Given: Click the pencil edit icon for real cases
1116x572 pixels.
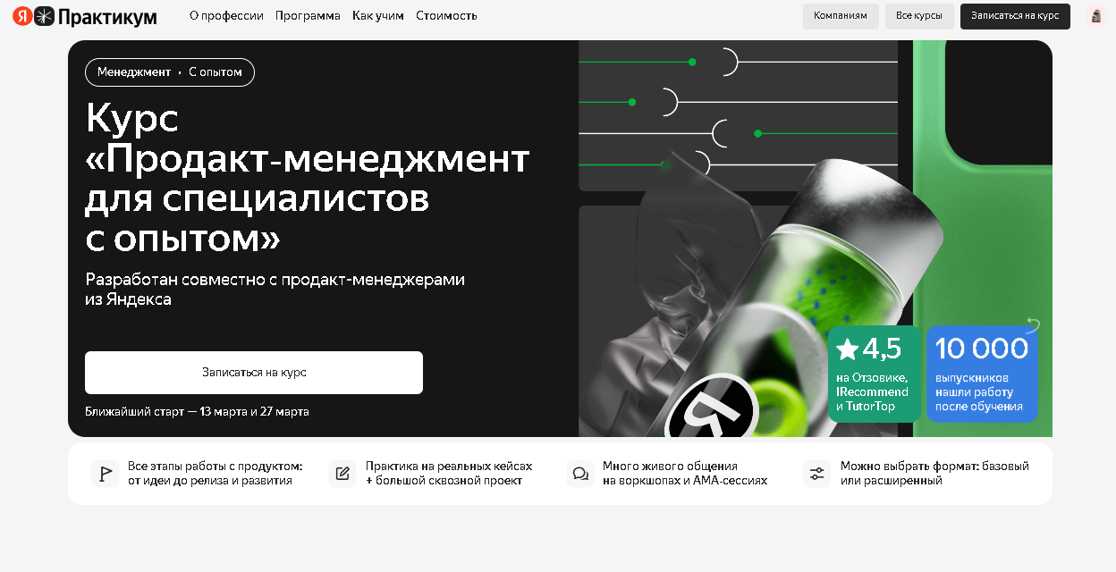Looking at the screenshot, I should 342,474.
